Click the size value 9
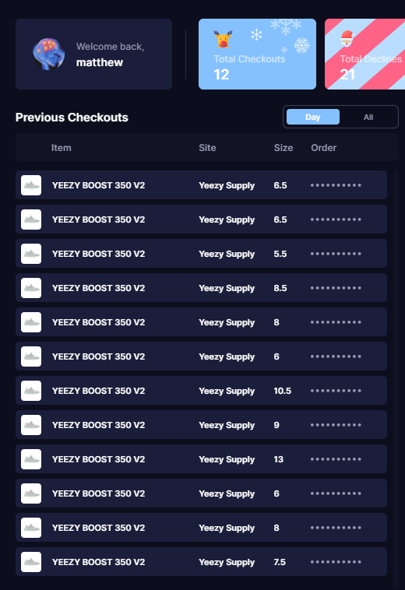The image size is (405, 590). (x=276, y=425)
